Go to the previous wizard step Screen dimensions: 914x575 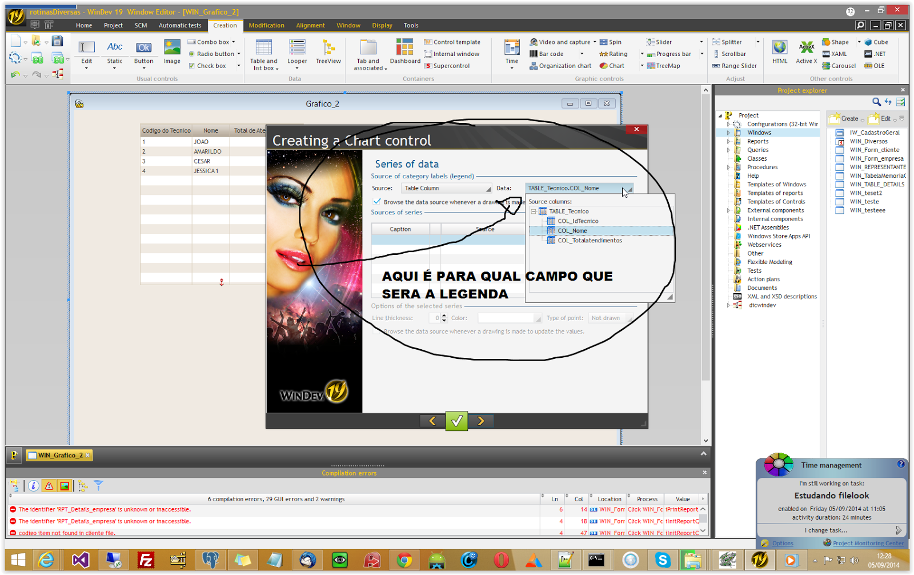click(432, 421)
